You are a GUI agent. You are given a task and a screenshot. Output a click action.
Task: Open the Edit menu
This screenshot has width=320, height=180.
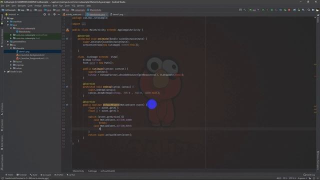click(8, 5)
